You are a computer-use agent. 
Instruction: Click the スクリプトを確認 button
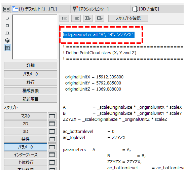click(x=128, y=19)
